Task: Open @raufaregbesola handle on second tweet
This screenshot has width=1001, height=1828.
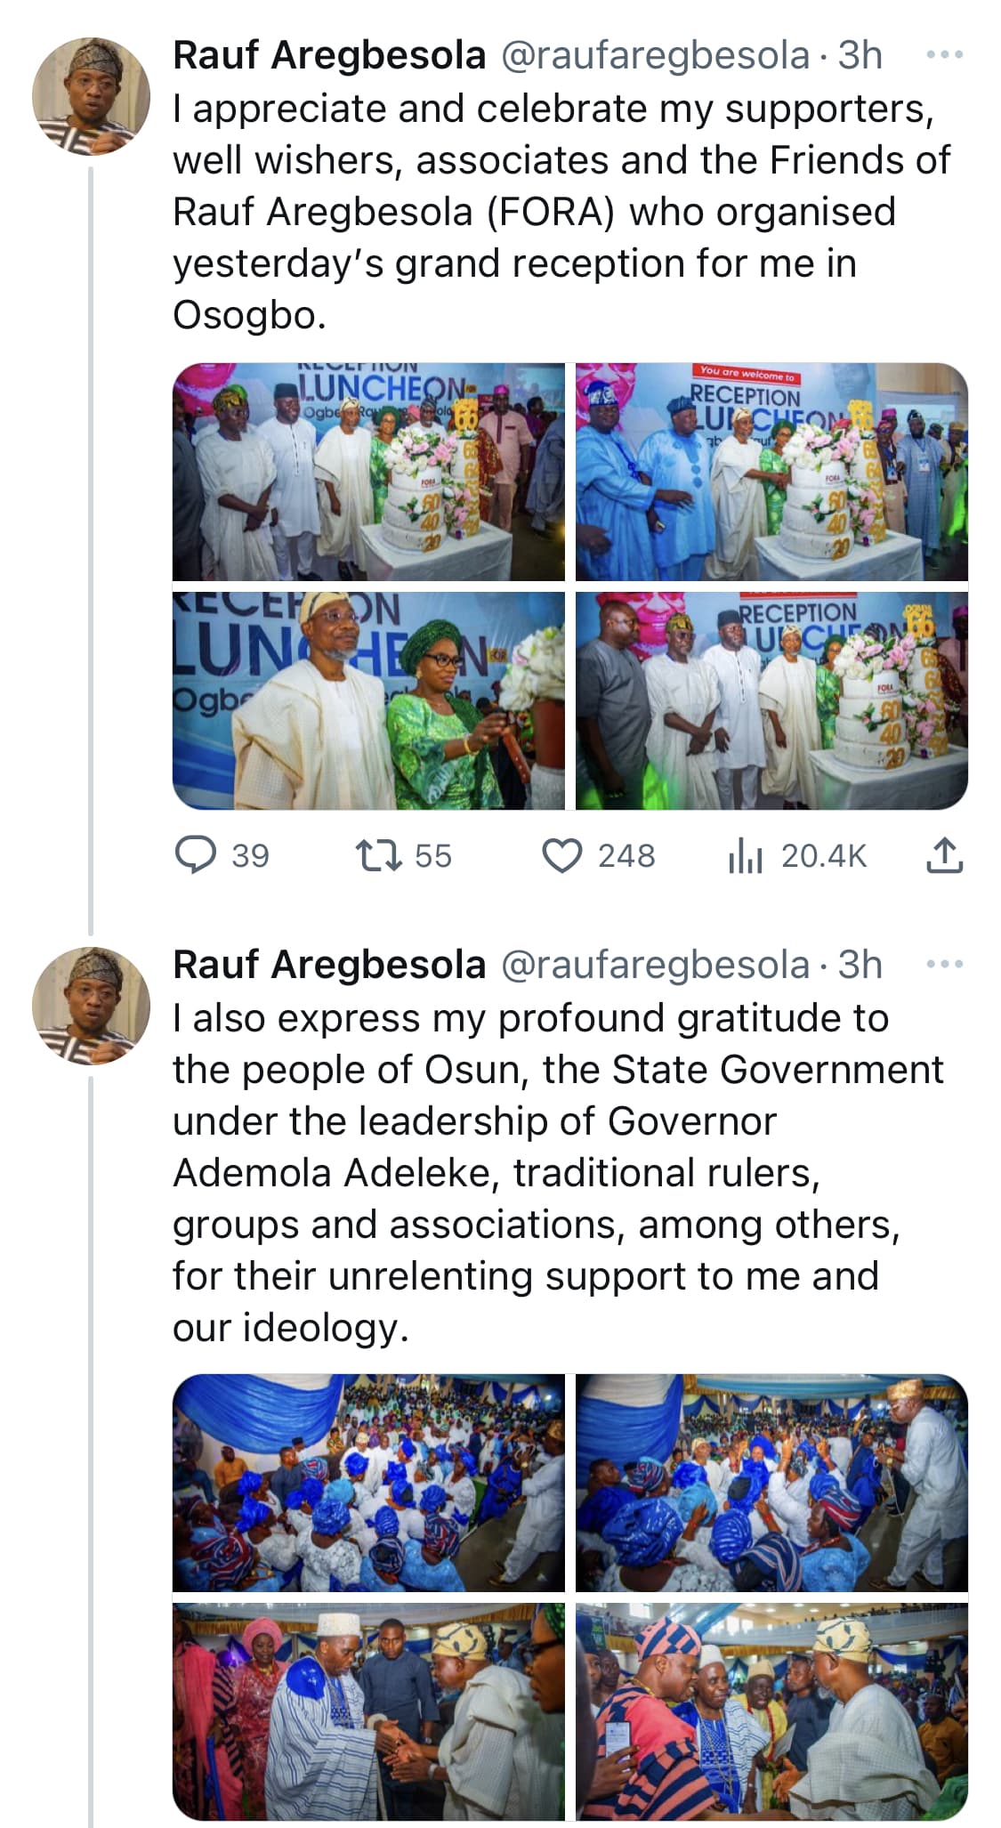Action: 656,965
